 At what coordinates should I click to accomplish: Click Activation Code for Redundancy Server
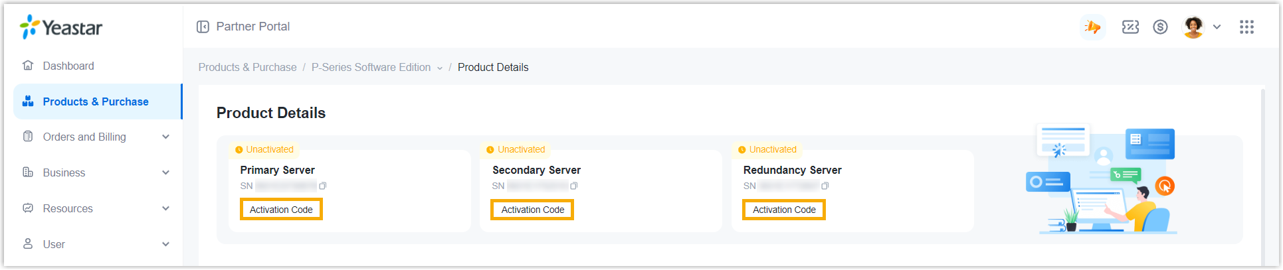coord(784,210)
